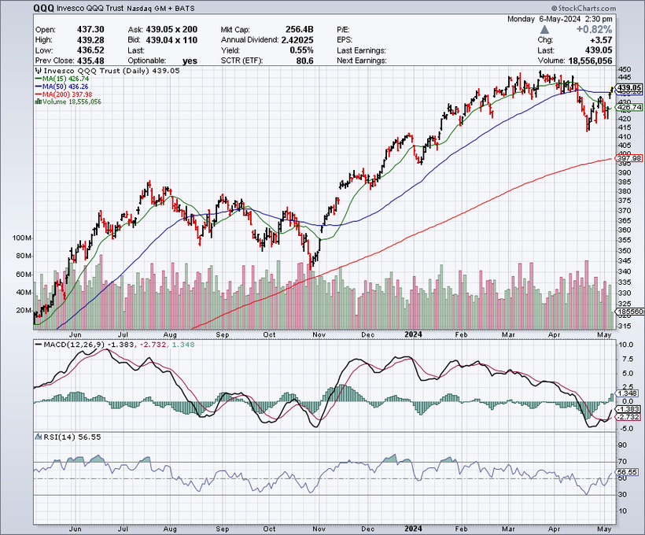The width and height of the screenshot is (645, 535).
Task: Click the Optionable value yes
Action: (190, 61)
